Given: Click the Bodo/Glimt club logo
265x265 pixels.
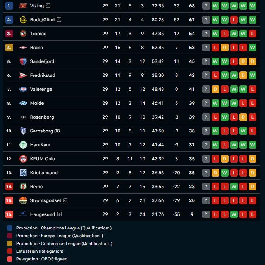Looking at the screenshot, I should coord(23,20).
